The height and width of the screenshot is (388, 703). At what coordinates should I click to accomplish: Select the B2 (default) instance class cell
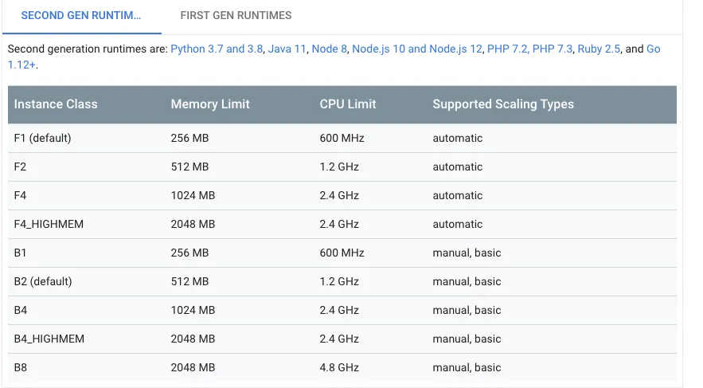(x=43, y=281)
